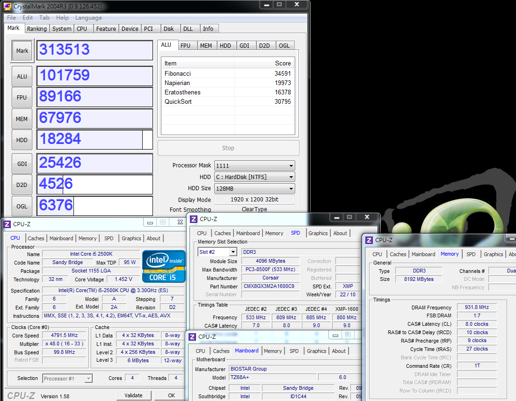Click the Mark benchmark button
Image resolution: width=516 pixels, height=401 pixels.
tap(22, 51)
